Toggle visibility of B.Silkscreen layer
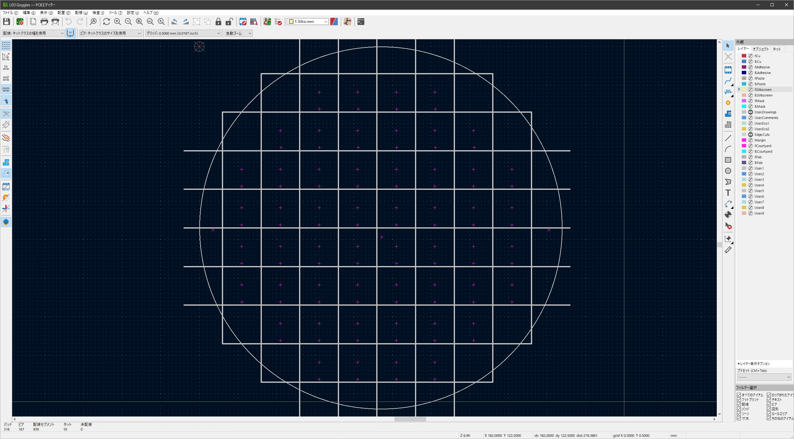Screen dimensions: 794x439 click(x=750, y=95)
